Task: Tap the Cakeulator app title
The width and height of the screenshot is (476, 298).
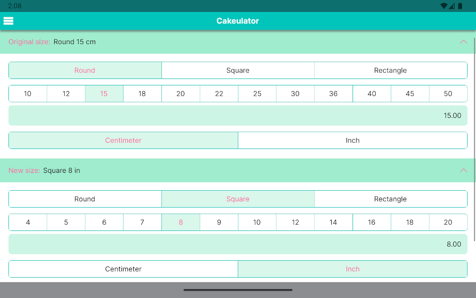Action: click(238, 21)
